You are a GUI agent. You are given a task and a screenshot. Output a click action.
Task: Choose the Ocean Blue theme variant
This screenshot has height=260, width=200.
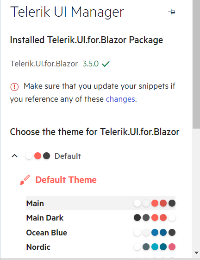100,233
